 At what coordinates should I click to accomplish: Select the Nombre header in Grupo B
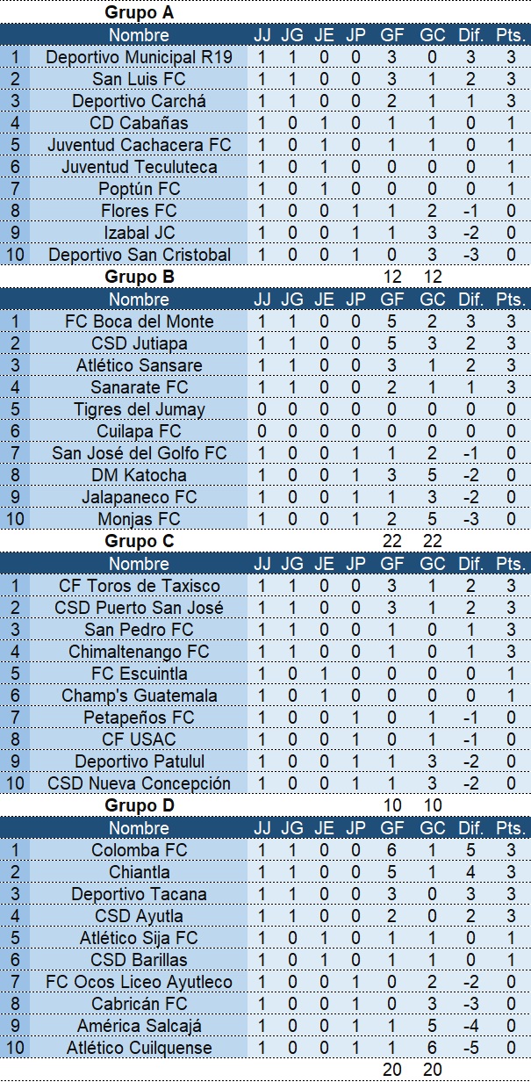(139, 299)
